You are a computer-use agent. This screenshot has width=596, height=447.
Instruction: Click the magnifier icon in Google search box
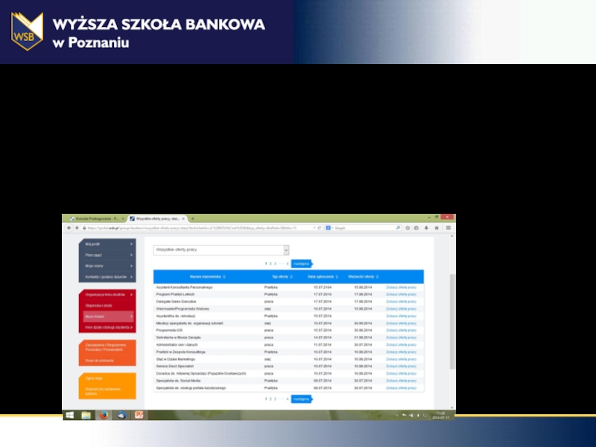398,228
